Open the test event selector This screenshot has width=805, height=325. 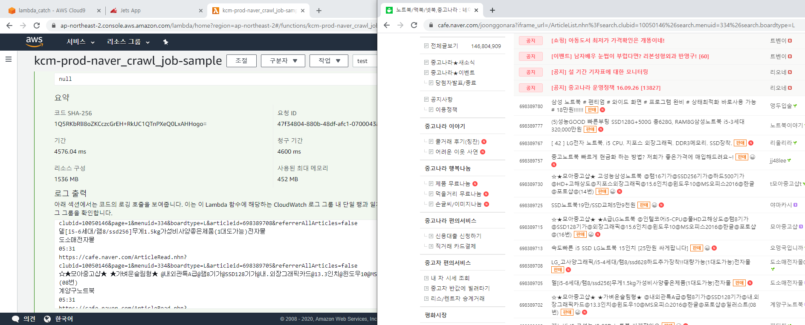click(x=365, y=61)
